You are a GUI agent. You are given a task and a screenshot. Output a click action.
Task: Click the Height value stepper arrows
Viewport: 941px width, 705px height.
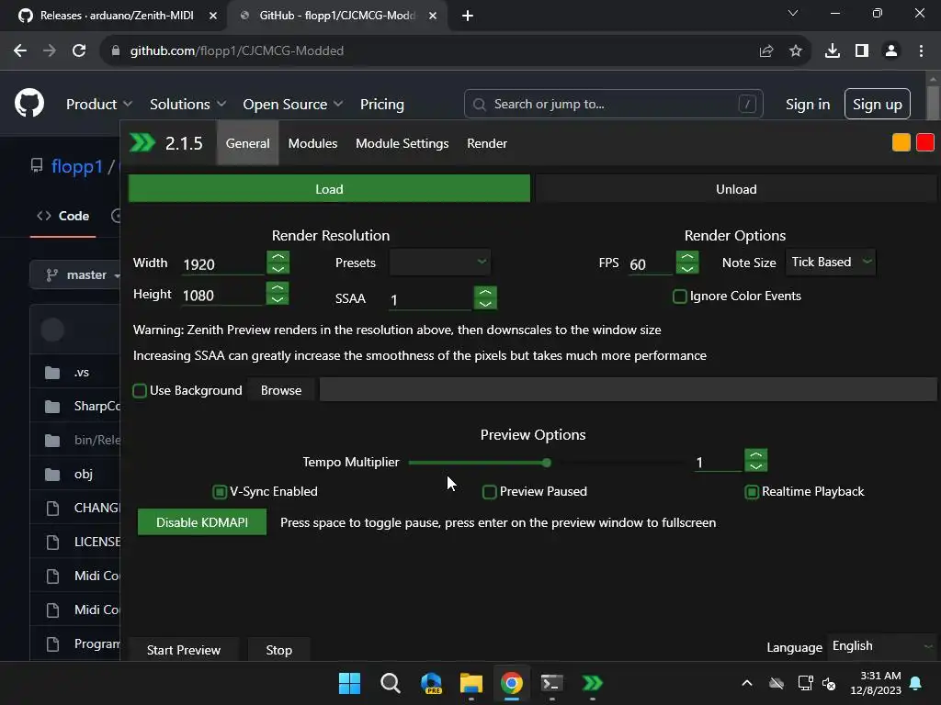[x=278, y=293]
